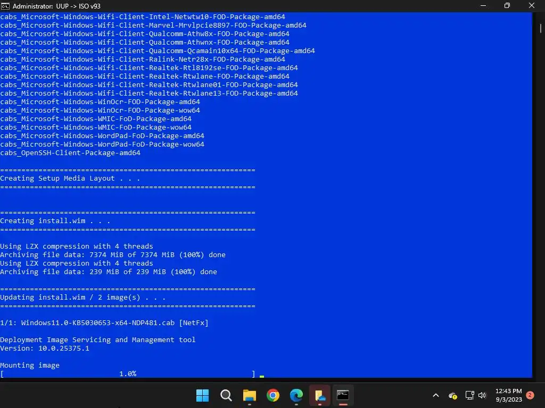Select the Command Prompt taskbar icon
The width and height of the screenshot is (545, 408).
343,395
